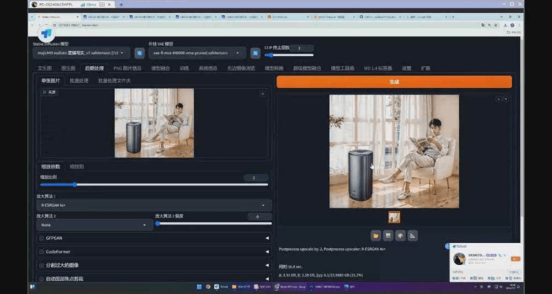Viewport: 552px width, 294px height.
Task: Open the 放大算法 2 dropdown set to None
Action: (x=94, y=225)
